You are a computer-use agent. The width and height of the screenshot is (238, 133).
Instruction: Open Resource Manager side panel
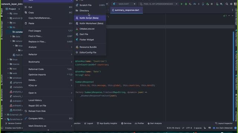[x=1, y=30]
